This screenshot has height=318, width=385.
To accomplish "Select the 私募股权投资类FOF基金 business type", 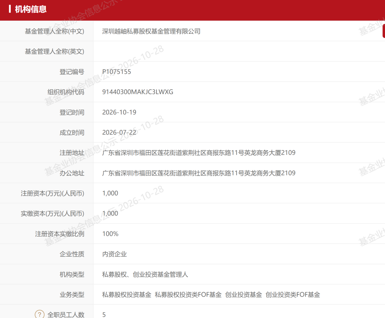I will click(188, 295).
